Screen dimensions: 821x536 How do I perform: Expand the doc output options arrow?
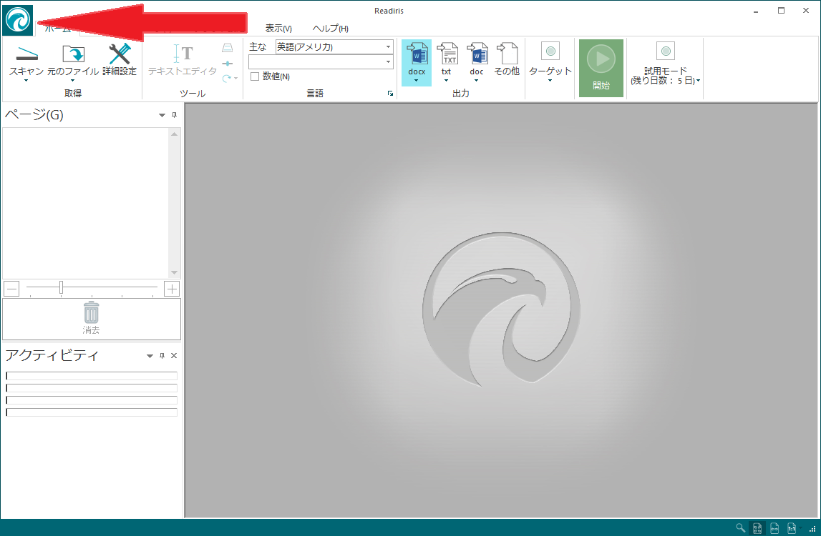click(x=476, y=81)
